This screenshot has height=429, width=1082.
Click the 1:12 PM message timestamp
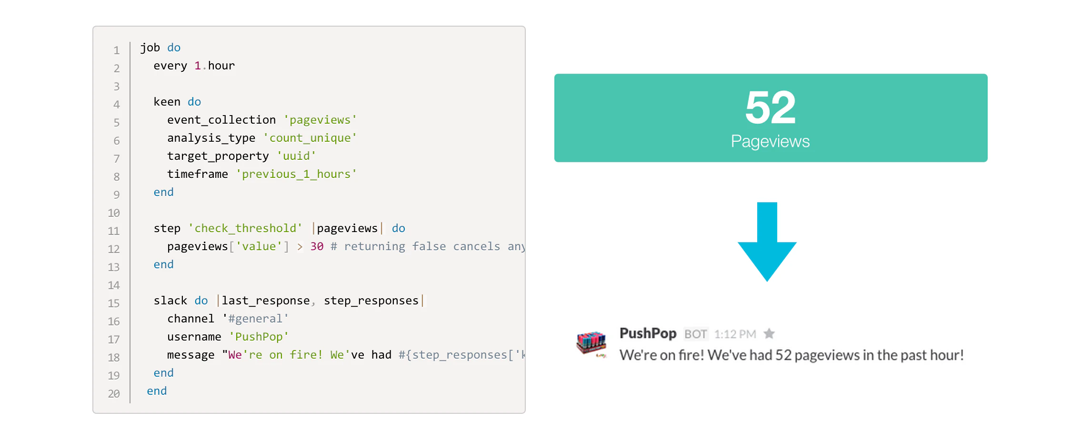click(x=735, y=334)
